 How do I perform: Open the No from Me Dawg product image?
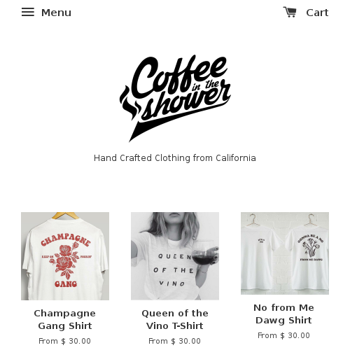pyautogui.click(x=285, y=253)
